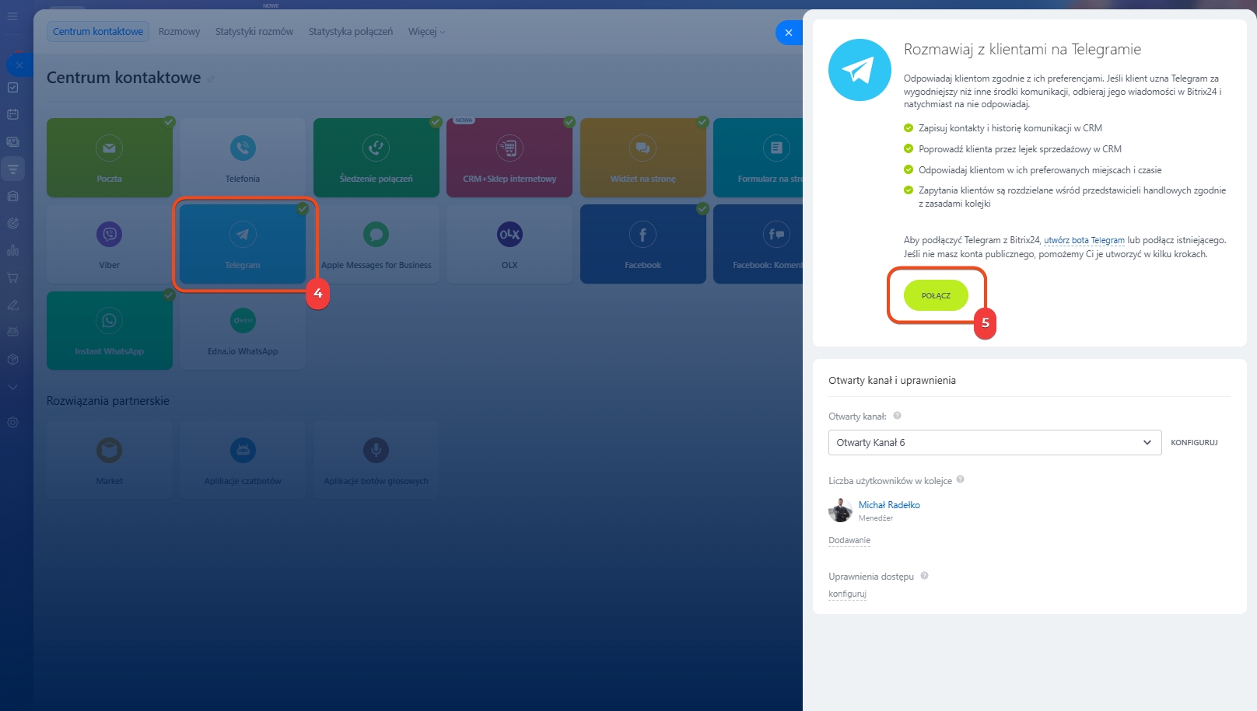Open the Otwarty Kanał 6 dropdown
The image size is (1257, 711).
pos(995,443)
